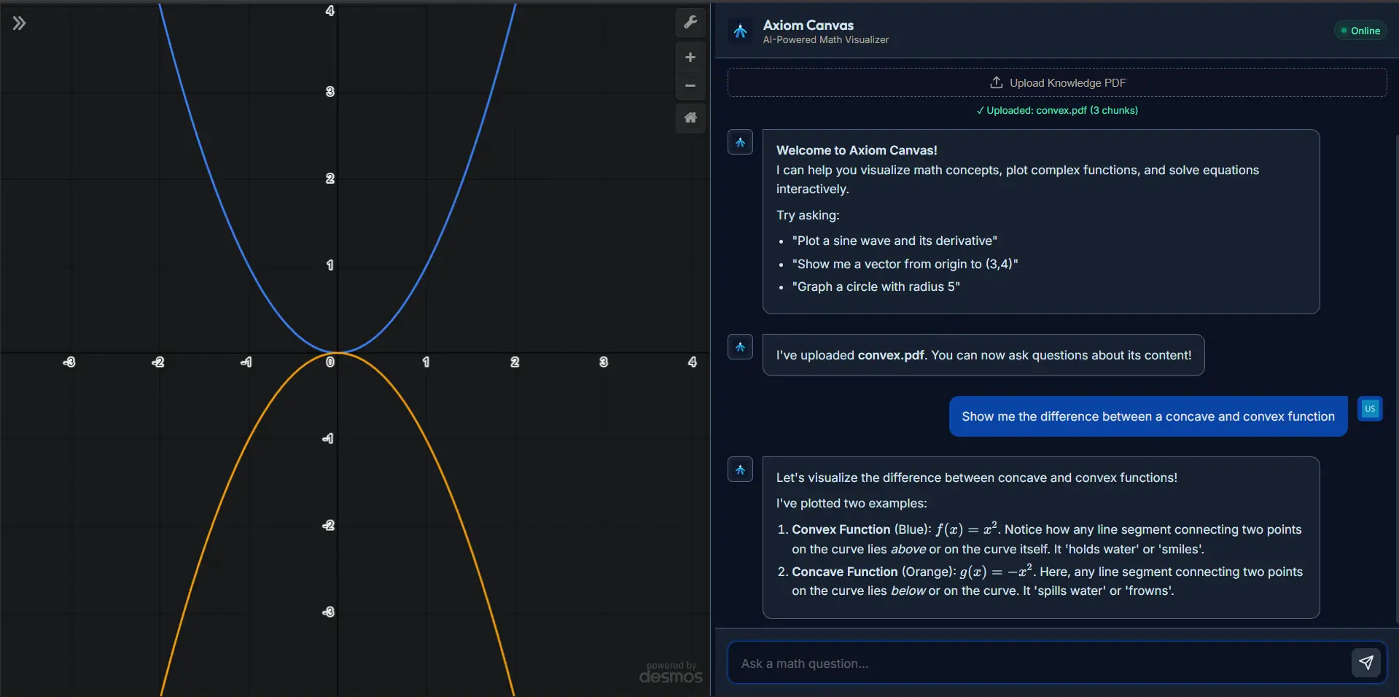Zoom out of the graph

coord(690,86)
